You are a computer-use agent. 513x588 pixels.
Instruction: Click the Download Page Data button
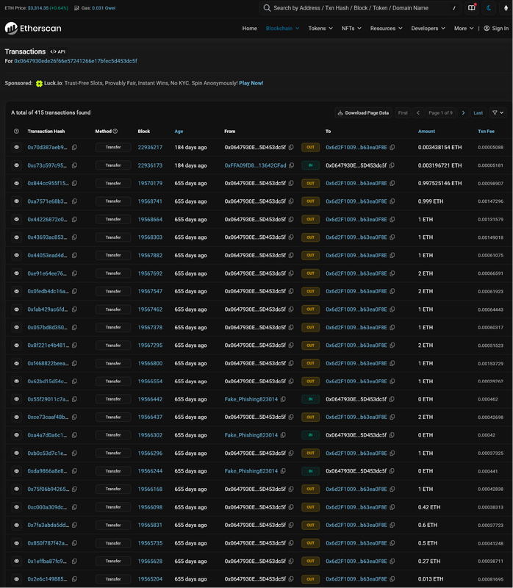tap(363, 113)
